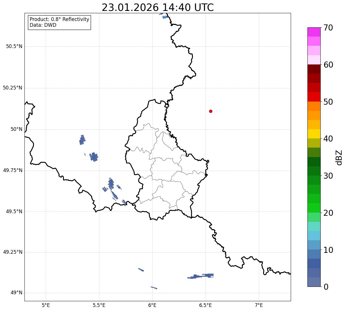Pick the light cyan-blue swatch above 10
The width and height of the screenshot is (346, 311).
tap(314, 236)
